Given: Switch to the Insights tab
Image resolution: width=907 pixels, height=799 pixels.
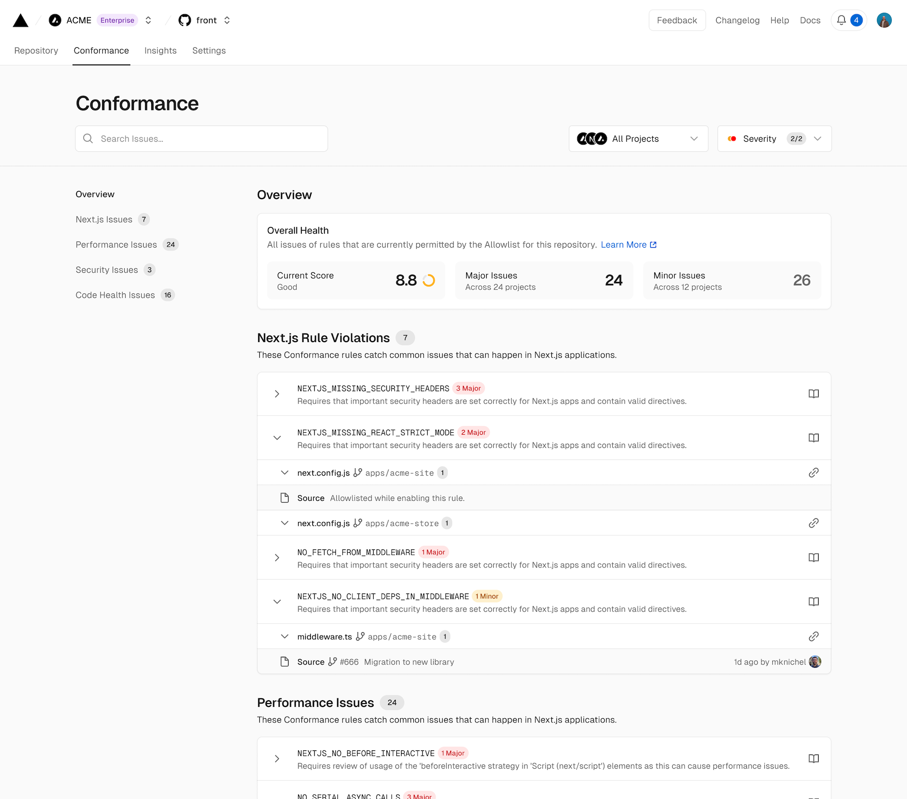Looking at the screenshot, I should coord(161,51).
